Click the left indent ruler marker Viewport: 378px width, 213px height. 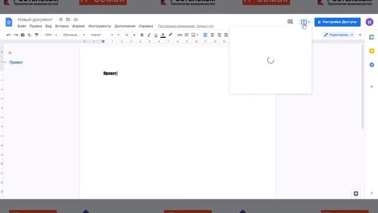click(x=103, y=41)
